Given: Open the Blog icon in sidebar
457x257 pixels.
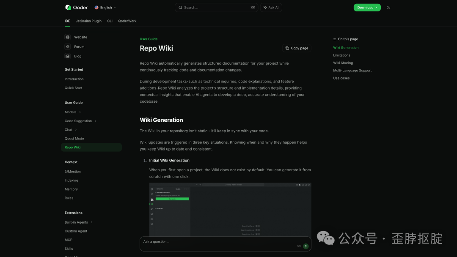Looking at the screenshot, I should (x=67, y=56).
